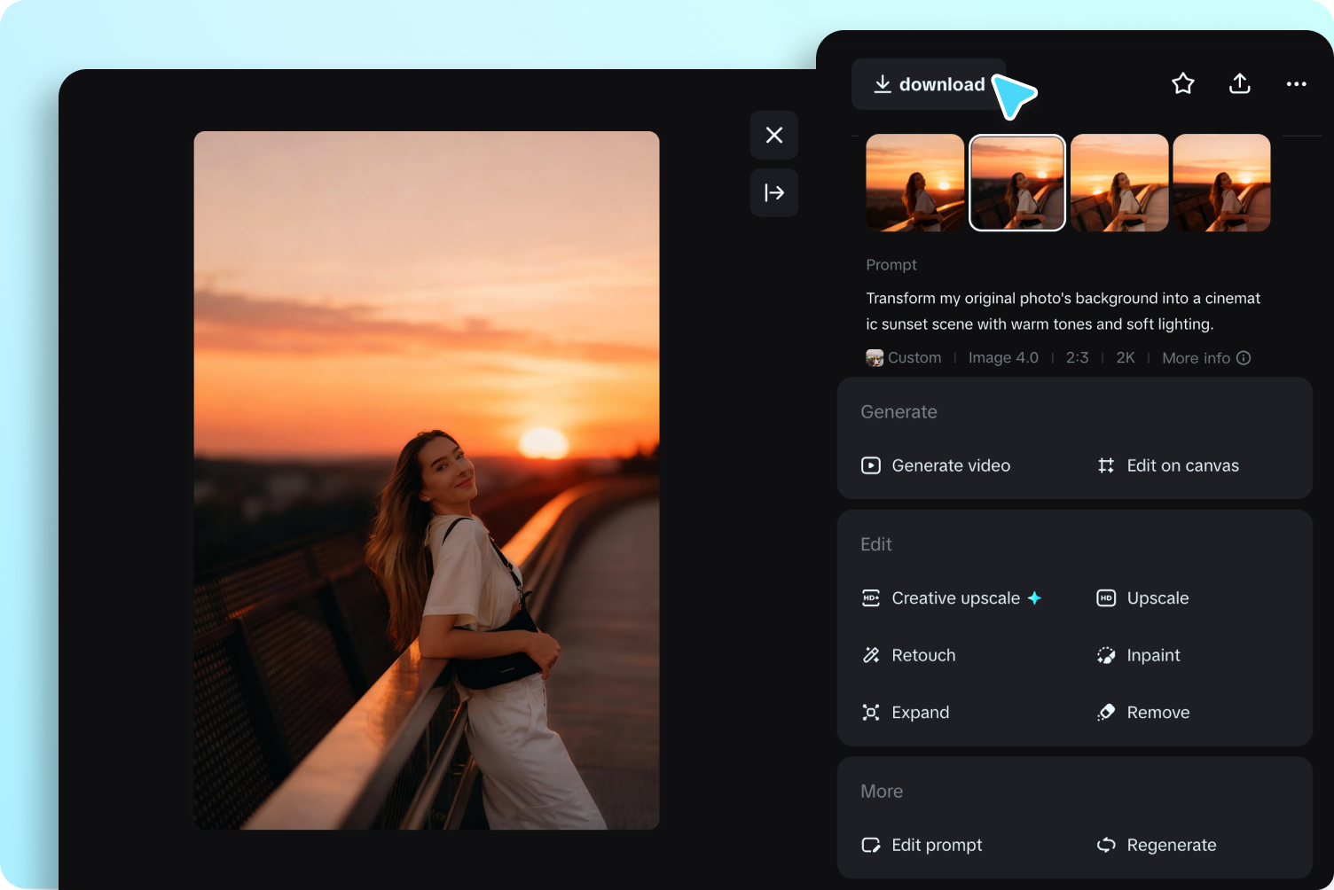This screenshot has width=1334, height=890.
Task: Open the share/export upload icon
Action: pyautogui.click(x=1240, y=83)
